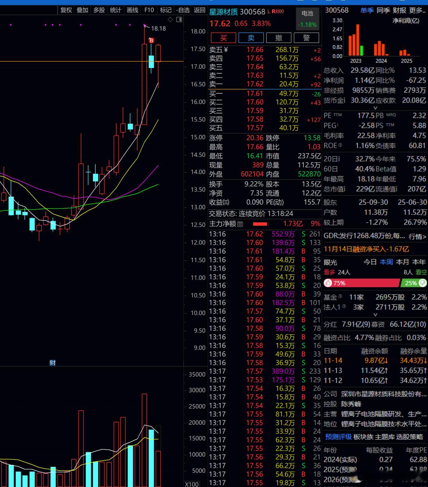Select 单季 quarterly report view

click(x=367, y=10)
